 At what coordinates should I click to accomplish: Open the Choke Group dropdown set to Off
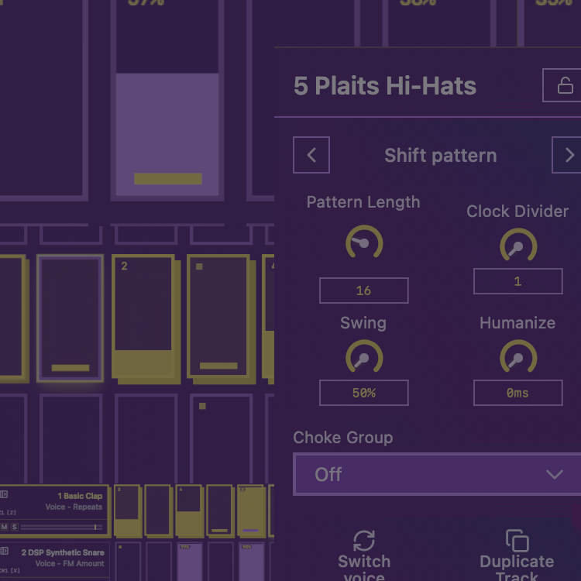click(437, 474)
